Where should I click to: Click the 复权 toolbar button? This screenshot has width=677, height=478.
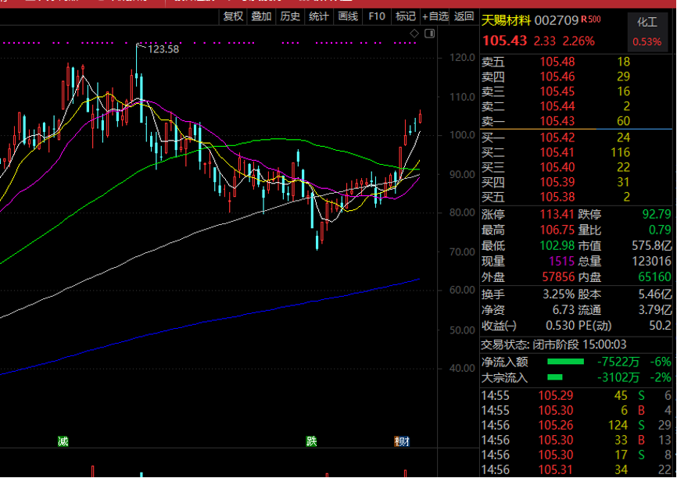tap(233, 16)
